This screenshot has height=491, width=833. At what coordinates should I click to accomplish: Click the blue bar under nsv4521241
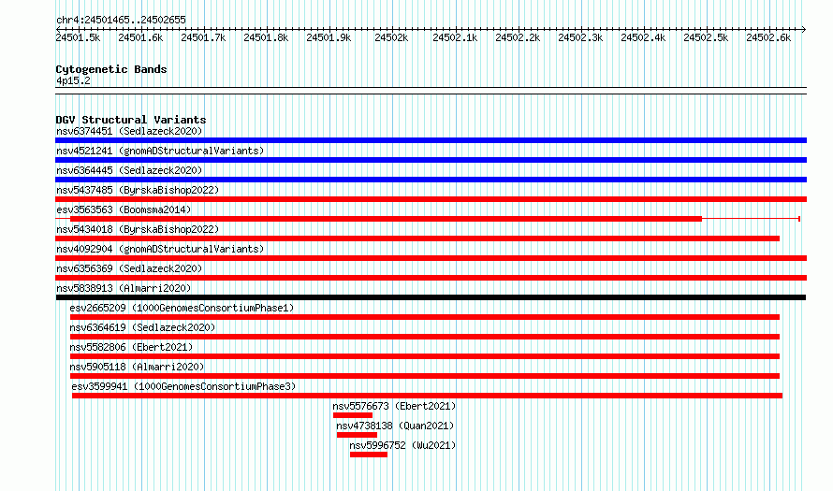(x=431, y=160)
